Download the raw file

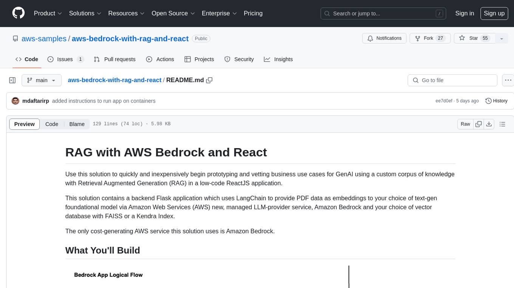pyautogui.click(x=489, y=124)
